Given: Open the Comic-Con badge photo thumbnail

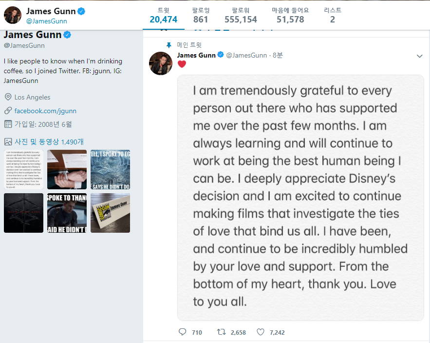Looking at the screenshot, I should (111, 213).
